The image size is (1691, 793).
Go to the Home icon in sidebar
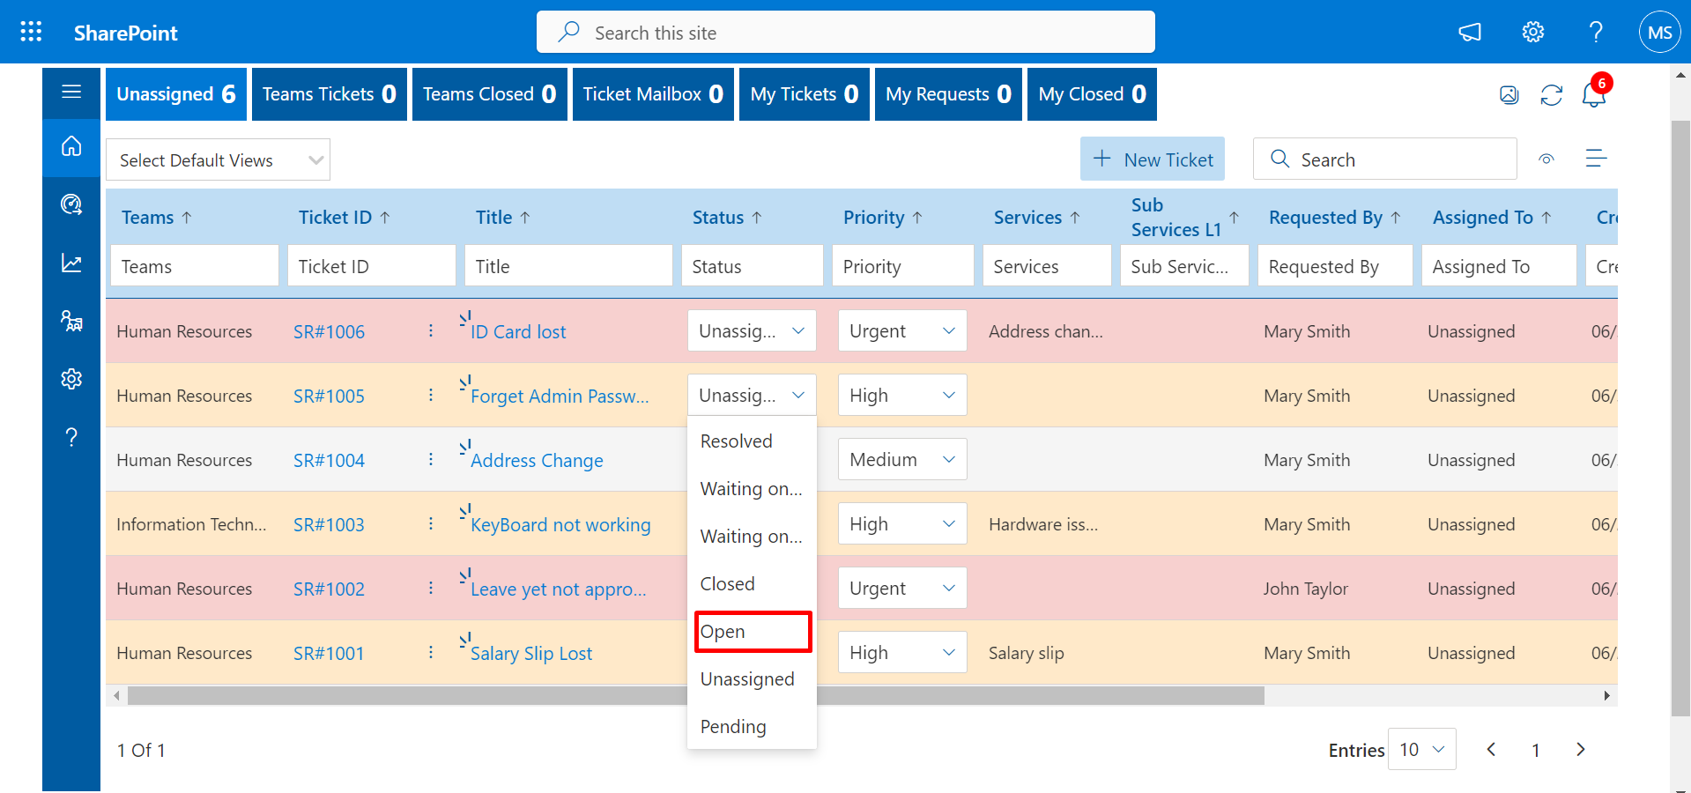[71, 146]
